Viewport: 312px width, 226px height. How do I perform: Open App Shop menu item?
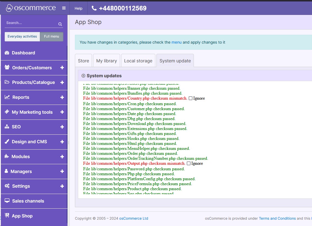(34, 216)
